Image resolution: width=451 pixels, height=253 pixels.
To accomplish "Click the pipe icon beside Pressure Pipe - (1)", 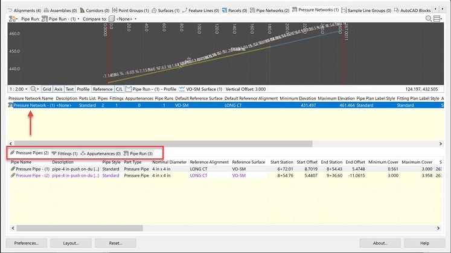I will click(13, 169).
